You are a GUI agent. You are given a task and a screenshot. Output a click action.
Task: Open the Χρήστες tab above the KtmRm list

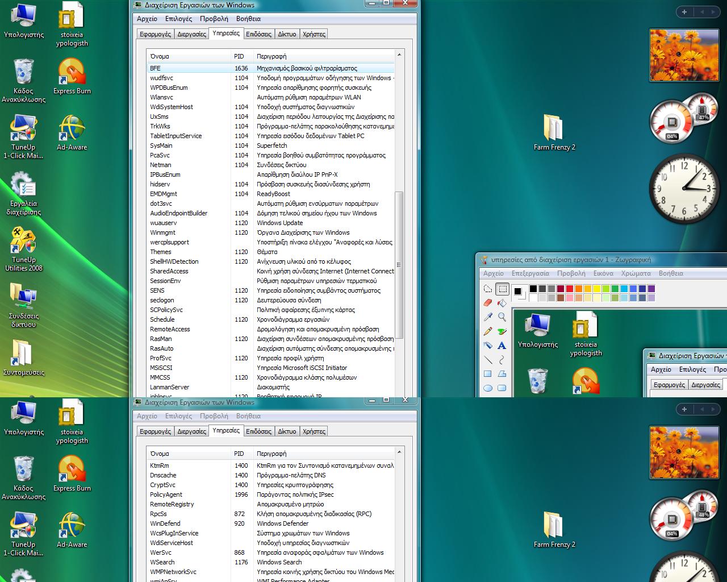tap(314, 431)
